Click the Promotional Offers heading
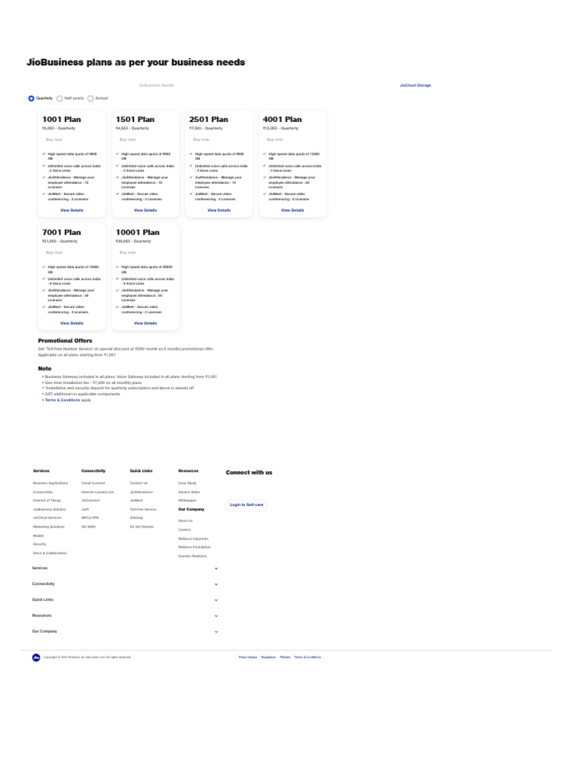 (66, 341)
